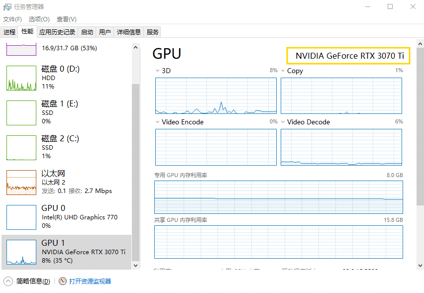This screenshot has width=424, height=293.
Task: Switch to the 进程 tab
Action: tap(9, 32)
